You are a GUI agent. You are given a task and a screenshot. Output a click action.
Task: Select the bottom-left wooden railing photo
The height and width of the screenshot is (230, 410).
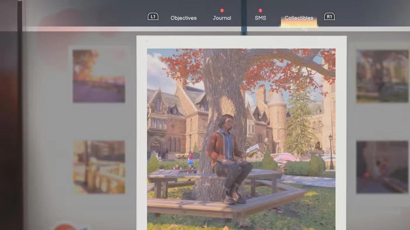(99, 167)
